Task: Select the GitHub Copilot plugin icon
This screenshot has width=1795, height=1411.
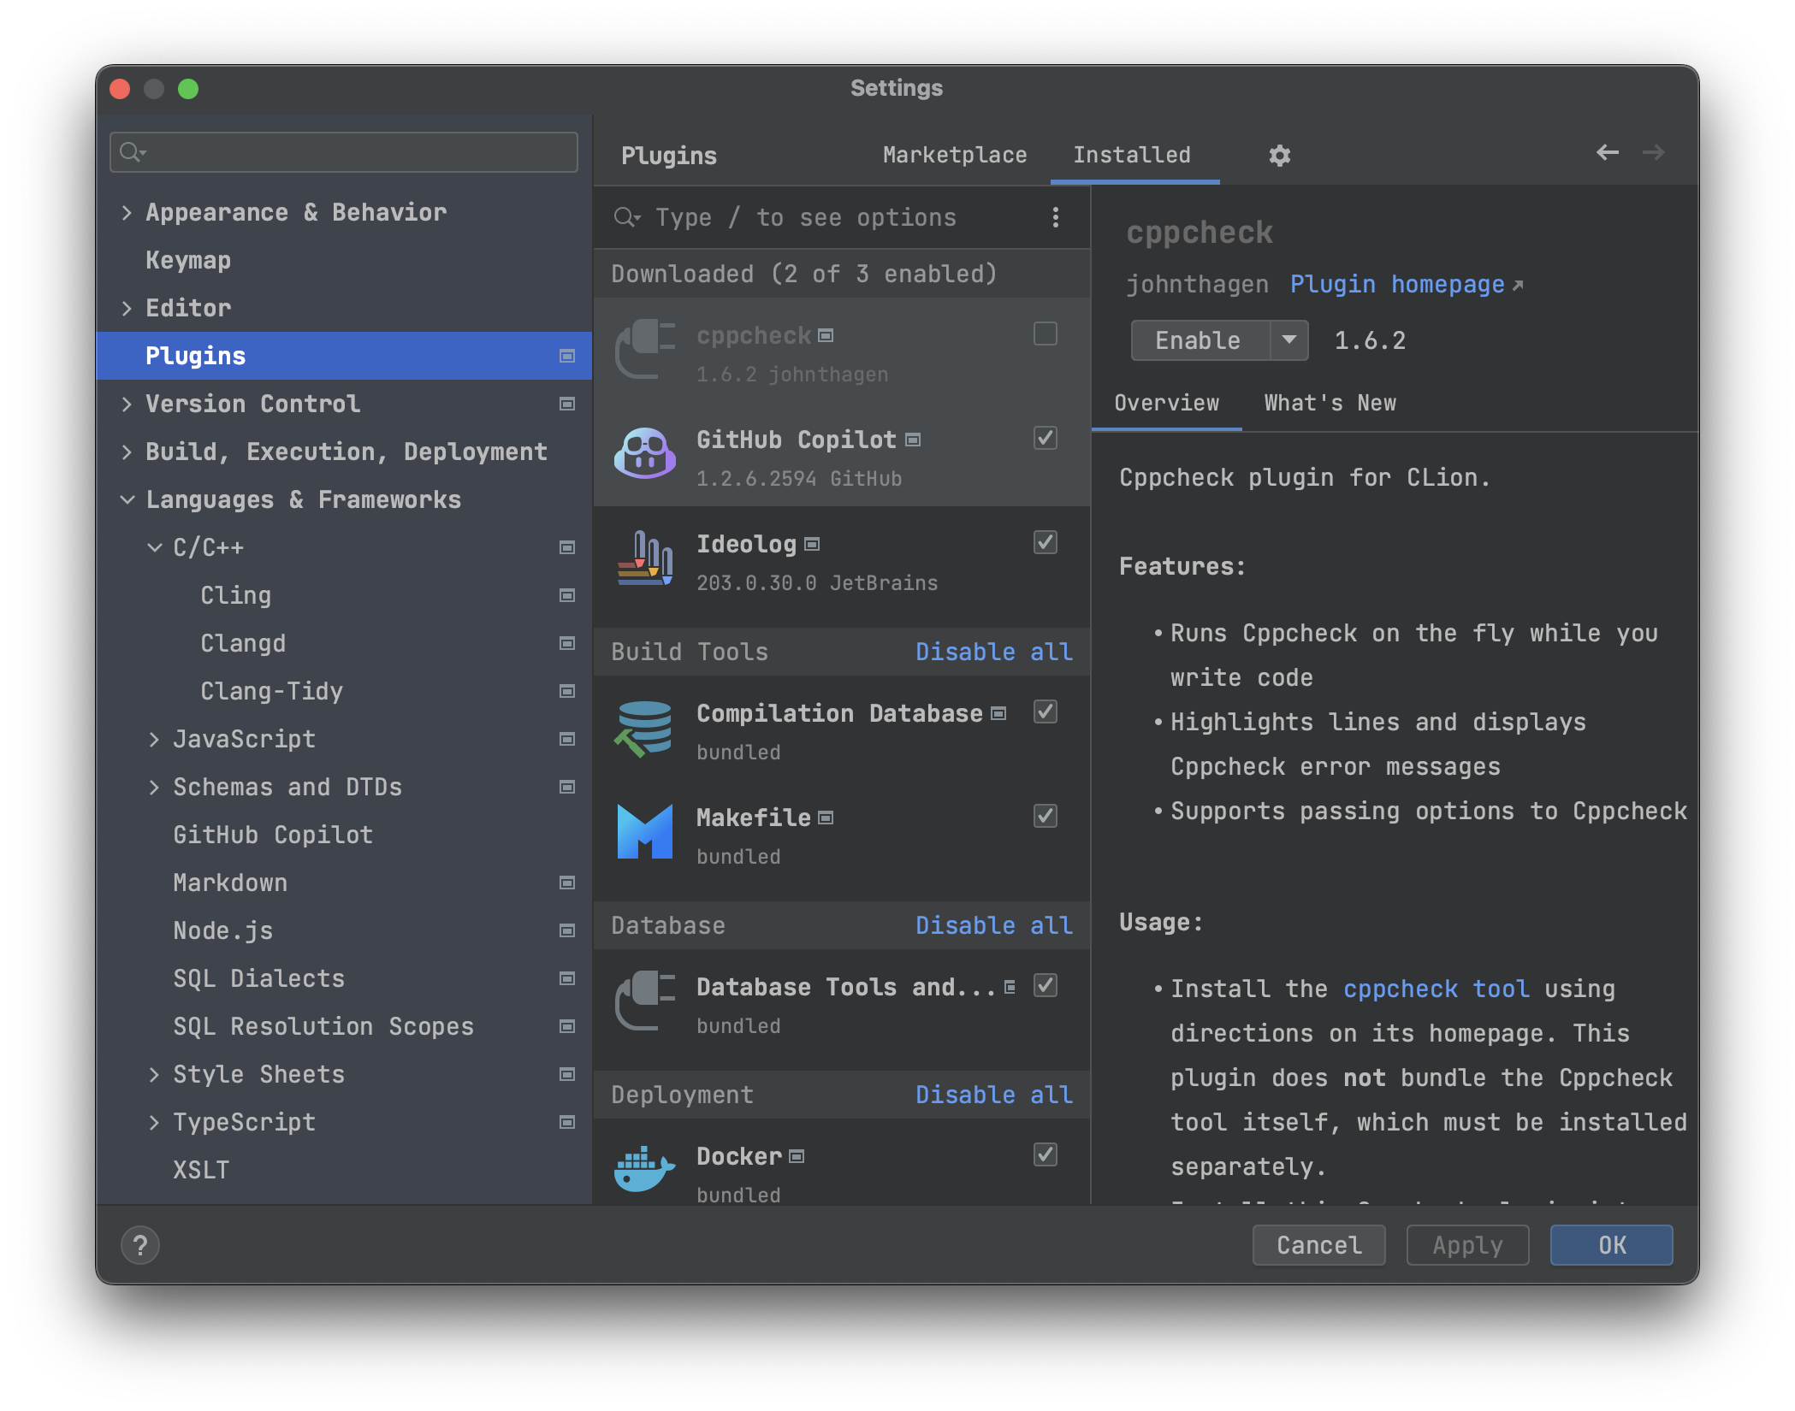Action: (644, 453)
